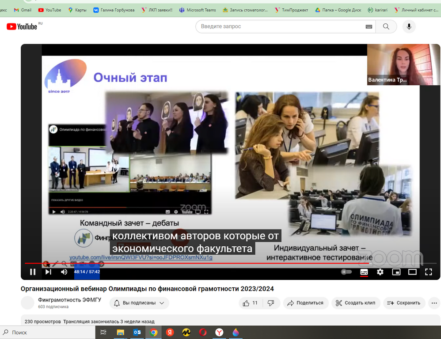441x339 pixels.
Task: Switch to Chrome in the taskbar
Action: click(154, 332)
